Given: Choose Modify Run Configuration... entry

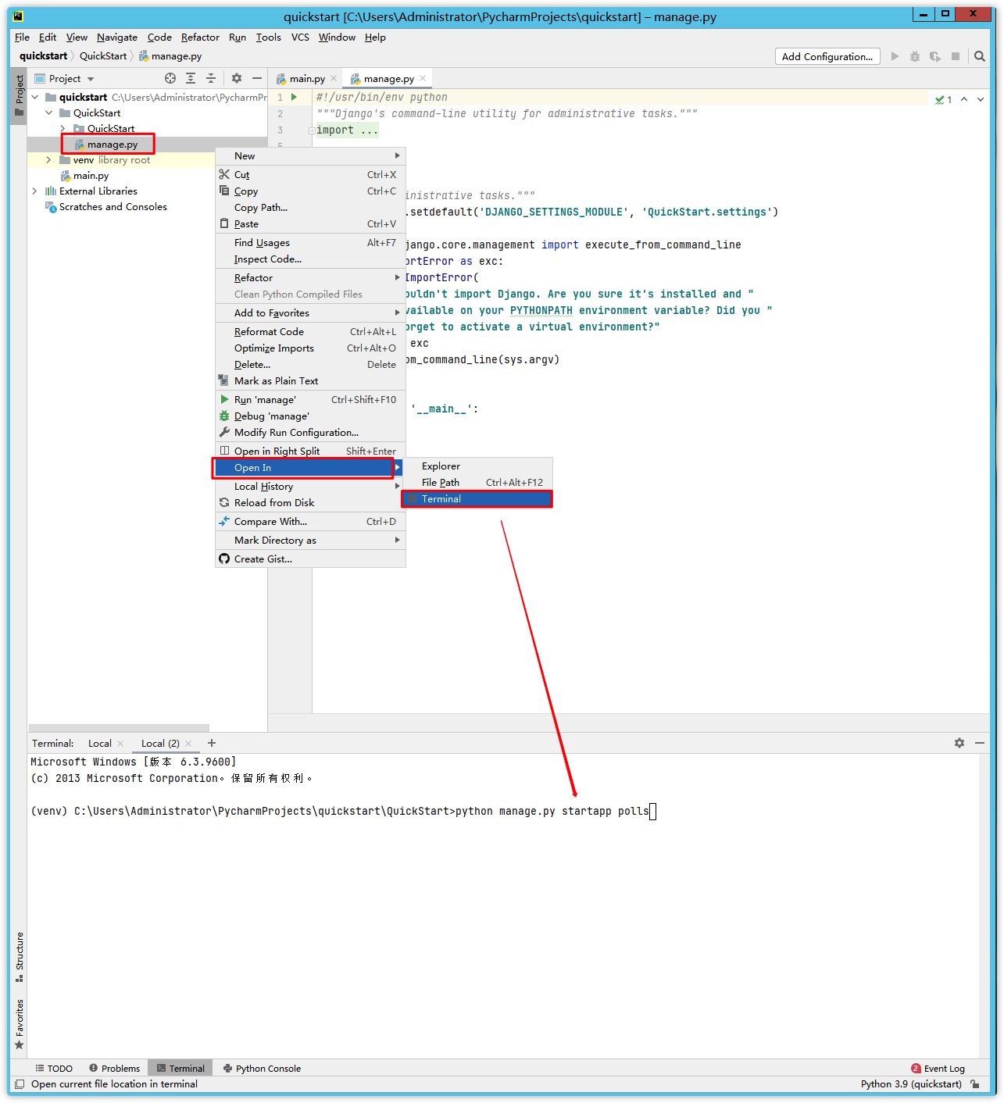Looking at the screenshot, I should point(310,433).
